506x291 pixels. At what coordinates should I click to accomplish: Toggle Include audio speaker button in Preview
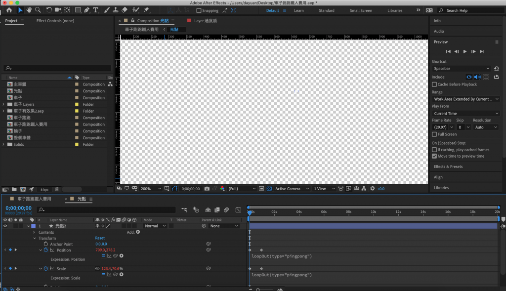coord(477,77)
